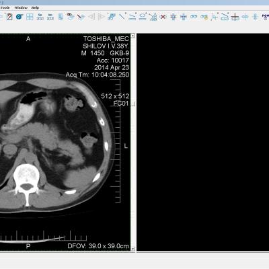Select the ellipse ROI measurement tool
The width and height of the screenshot is (269, 269).
(x=143, y=17)
